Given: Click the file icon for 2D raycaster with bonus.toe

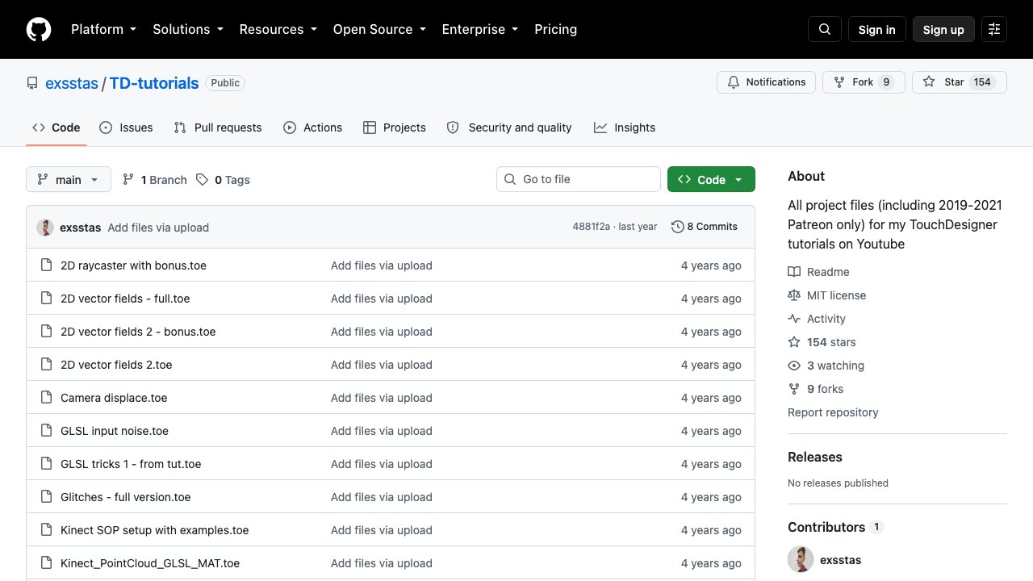Looking at the screenshot, I should click(x=46, y=265).
